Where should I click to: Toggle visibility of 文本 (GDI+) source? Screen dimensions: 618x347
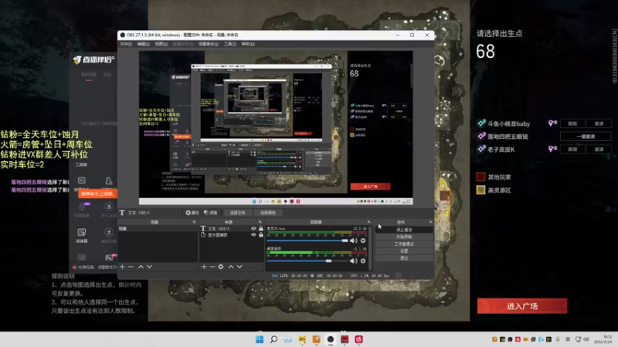[x=253, y=228]
